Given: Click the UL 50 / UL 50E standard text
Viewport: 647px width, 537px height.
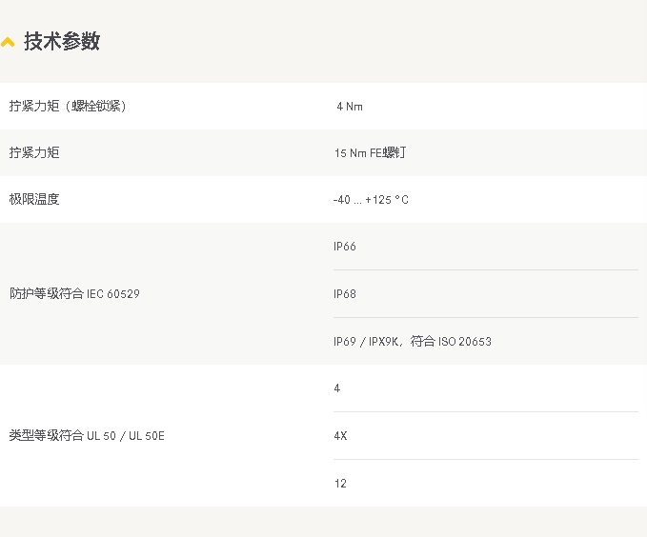Looking at the screenshot, I should [126, 436].
